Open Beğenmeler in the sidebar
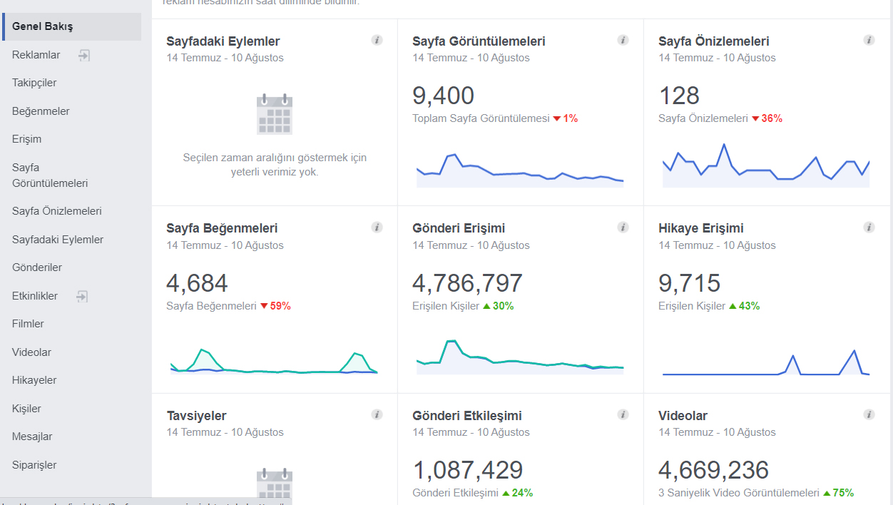893x505 pixels. 41,111
